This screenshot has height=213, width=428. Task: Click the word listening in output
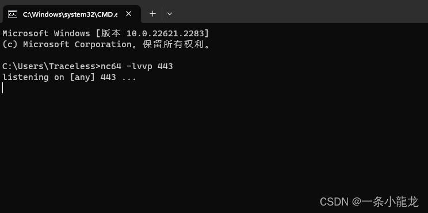pos(25,77)
